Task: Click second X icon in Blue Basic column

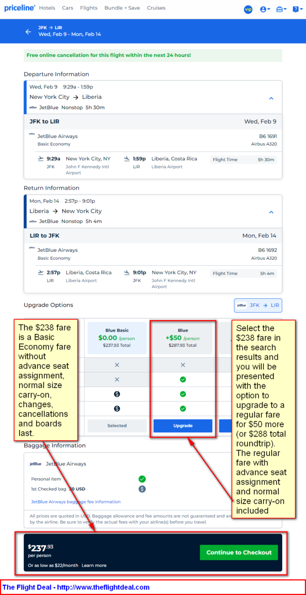Action: (117, 379)
